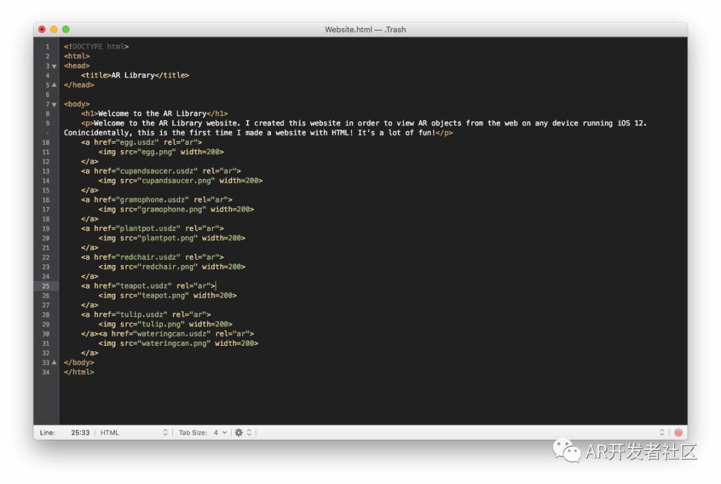Click the Line 25:33 position indicator
Image resolution: width=721 pixels, height=484 pixels.
pyautogui.click(x=80, y=433)
